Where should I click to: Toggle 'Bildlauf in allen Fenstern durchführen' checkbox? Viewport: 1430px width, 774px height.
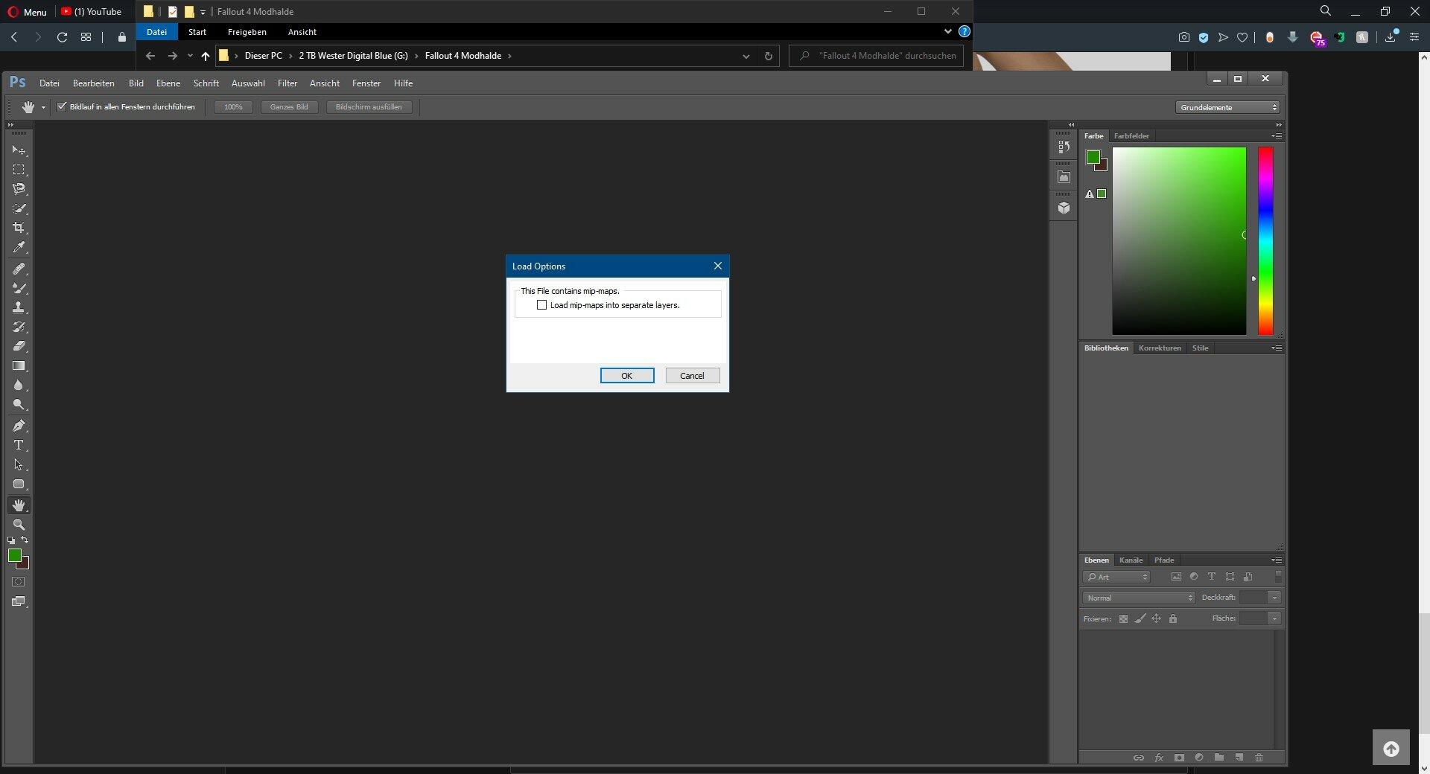point(62,107)
